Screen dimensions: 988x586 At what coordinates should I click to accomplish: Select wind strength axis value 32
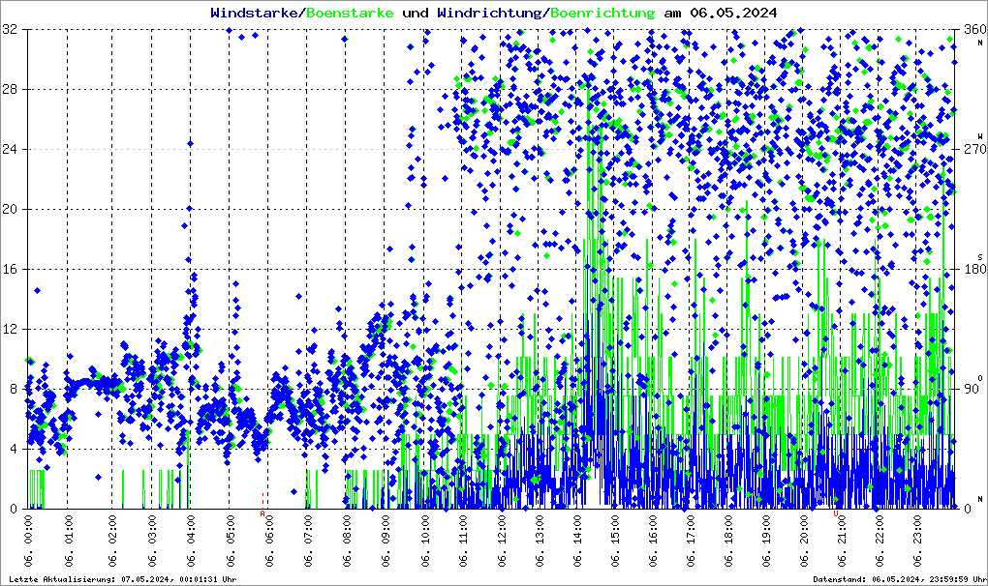(x=10, y=30)
